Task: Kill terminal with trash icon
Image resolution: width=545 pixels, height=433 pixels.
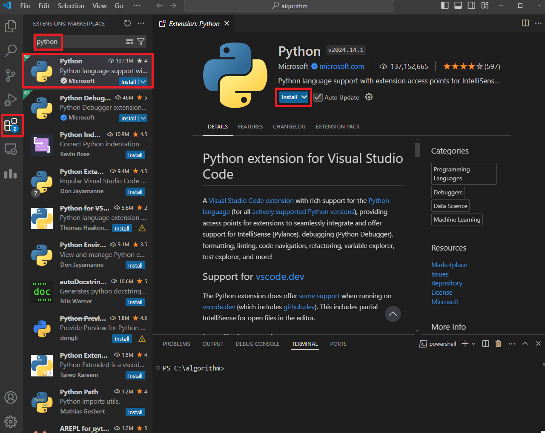Action: tap(498, 344)
